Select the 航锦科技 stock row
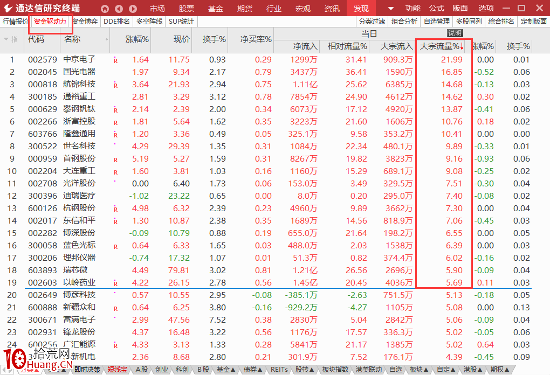 [x=79, y=85]
